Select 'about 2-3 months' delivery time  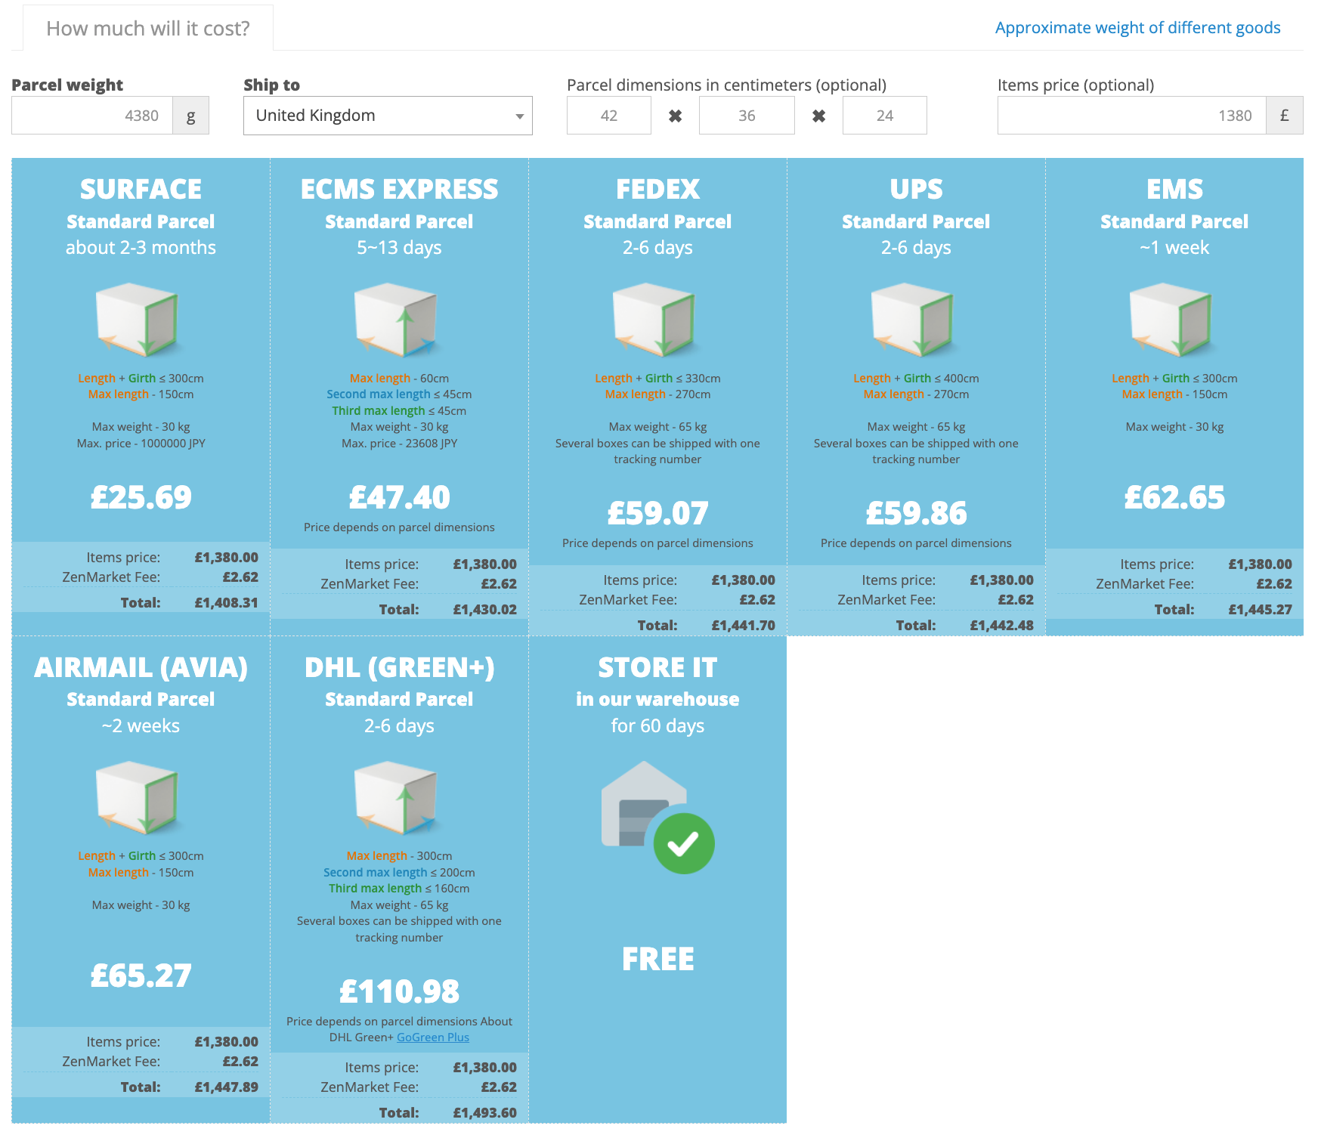click(141, 248)
